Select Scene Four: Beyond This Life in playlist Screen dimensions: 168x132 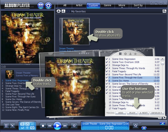point(20,94)
